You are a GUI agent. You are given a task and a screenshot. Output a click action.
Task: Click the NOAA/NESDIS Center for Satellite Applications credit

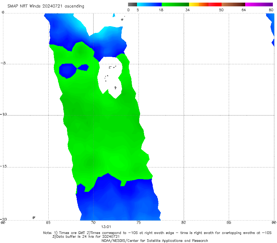155,240
